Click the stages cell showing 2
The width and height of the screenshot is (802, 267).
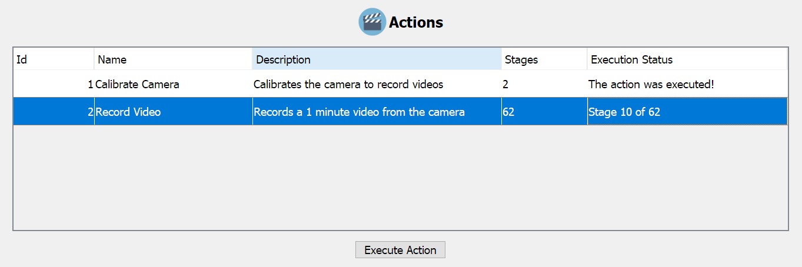pos(506,85)
